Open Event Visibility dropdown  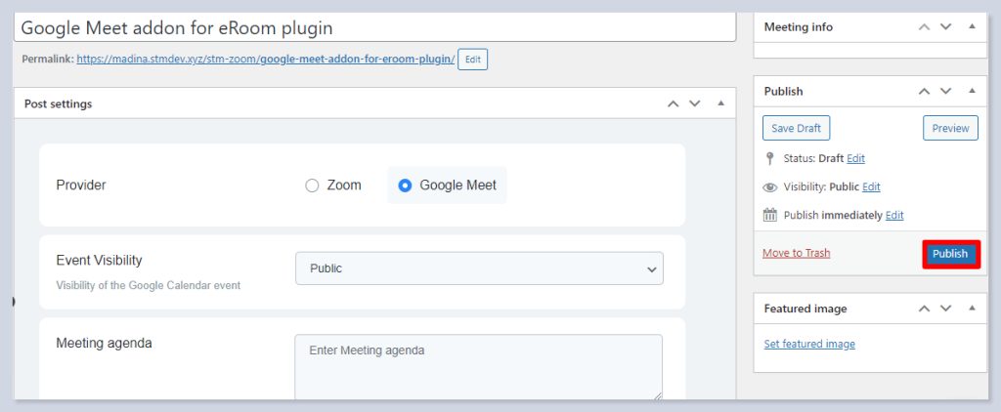(479, 268)
